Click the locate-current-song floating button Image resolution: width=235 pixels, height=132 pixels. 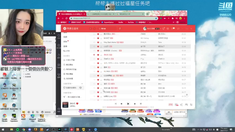[187, 95]
